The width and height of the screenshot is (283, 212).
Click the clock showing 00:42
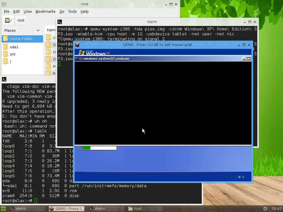[277, 209]
